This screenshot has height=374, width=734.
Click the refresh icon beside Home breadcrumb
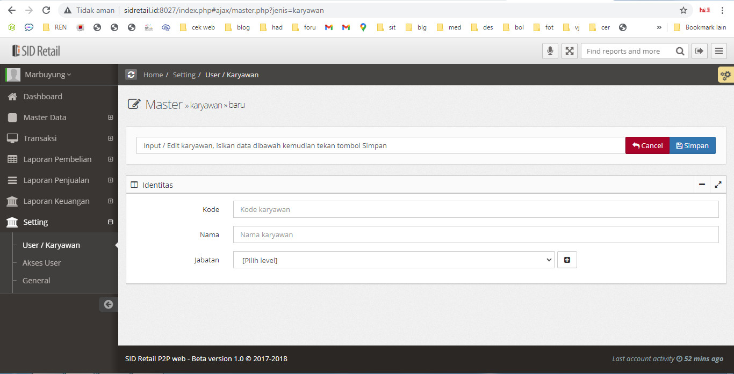[131, 75]
